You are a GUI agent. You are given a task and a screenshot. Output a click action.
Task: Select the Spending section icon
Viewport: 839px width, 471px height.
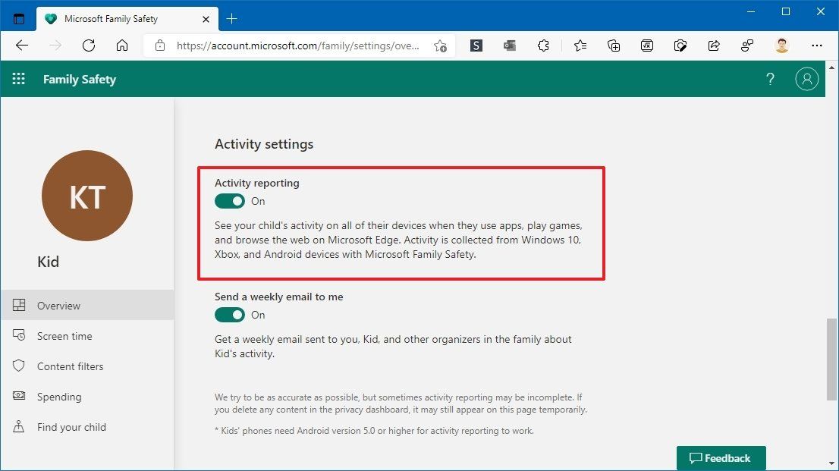18,396
